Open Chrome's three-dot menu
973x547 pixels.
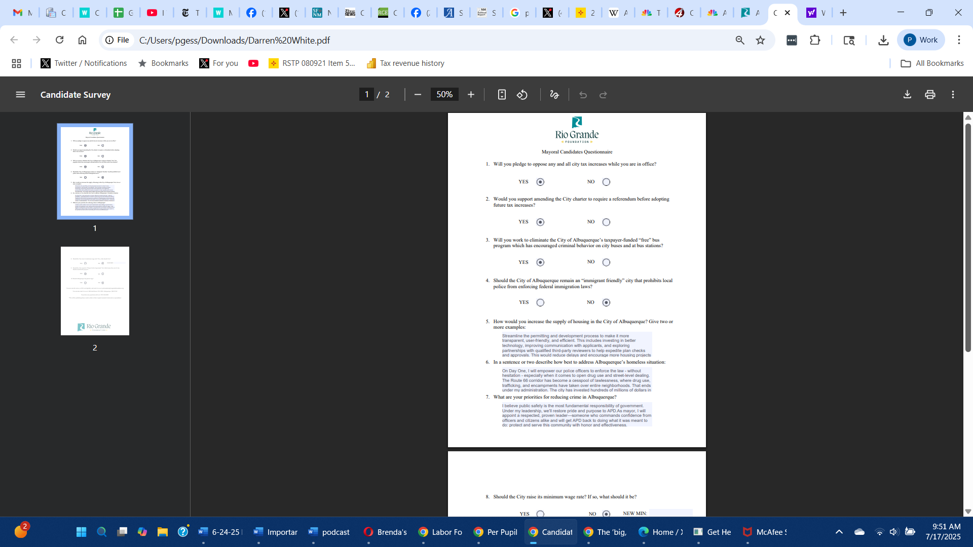pyautogui.click(x=959, y=40)
